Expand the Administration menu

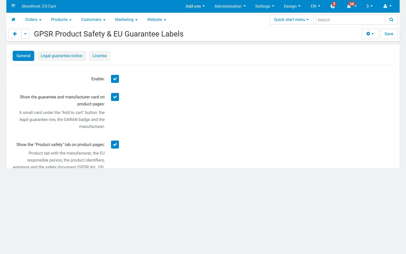click(x=230, y=6)
